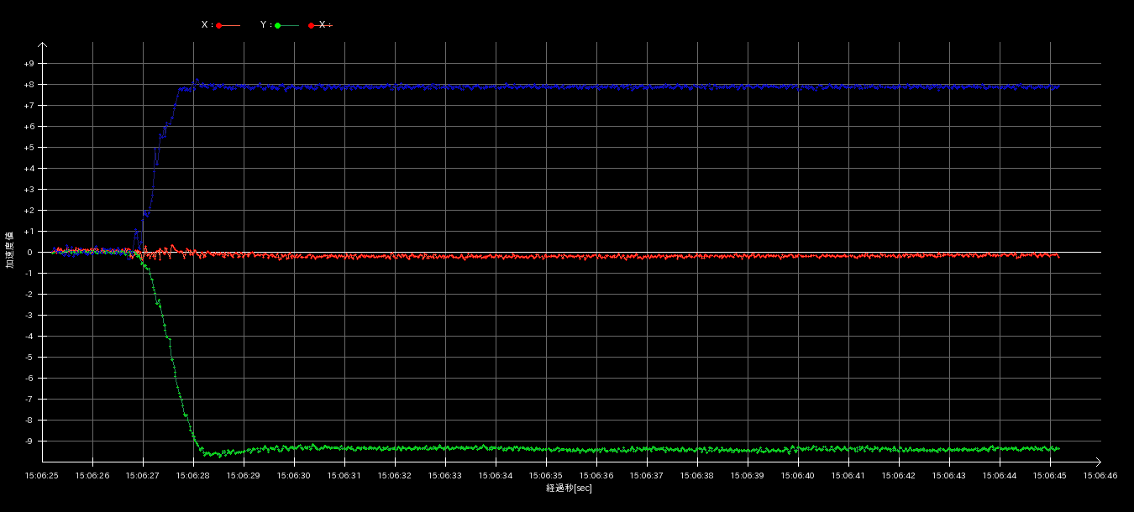
Task: Click the 加速度値 vertical axis title
Action: click(10, 250)
